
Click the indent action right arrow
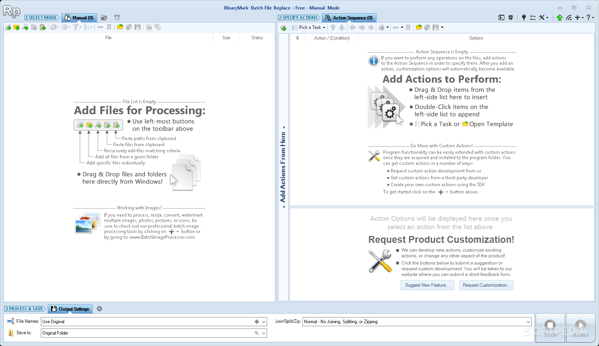pos(362,27)
